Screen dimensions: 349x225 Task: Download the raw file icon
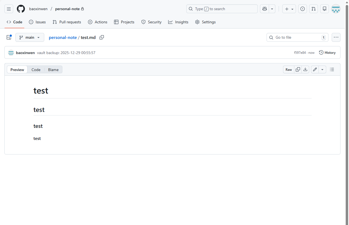(305, 70)
